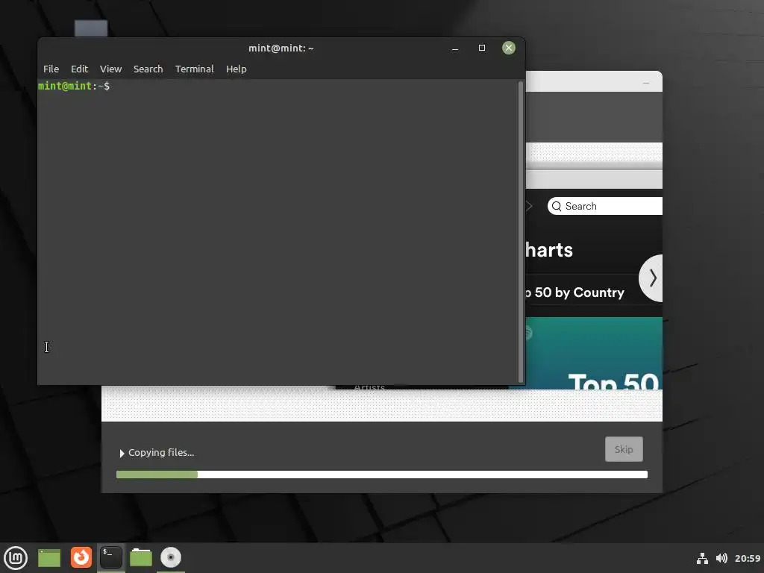764x573 pixels.
Task: Advance installer slideshow with right arrow
Action: coord(652,278)
